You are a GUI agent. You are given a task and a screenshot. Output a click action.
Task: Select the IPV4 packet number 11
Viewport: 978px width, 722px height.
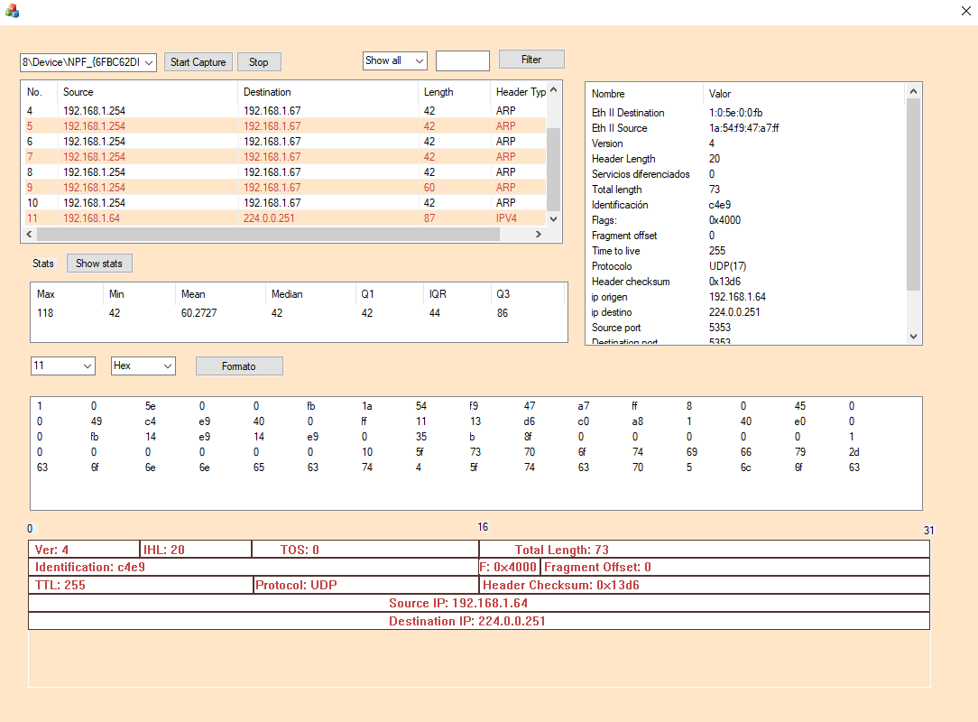(x=180, y=218)
